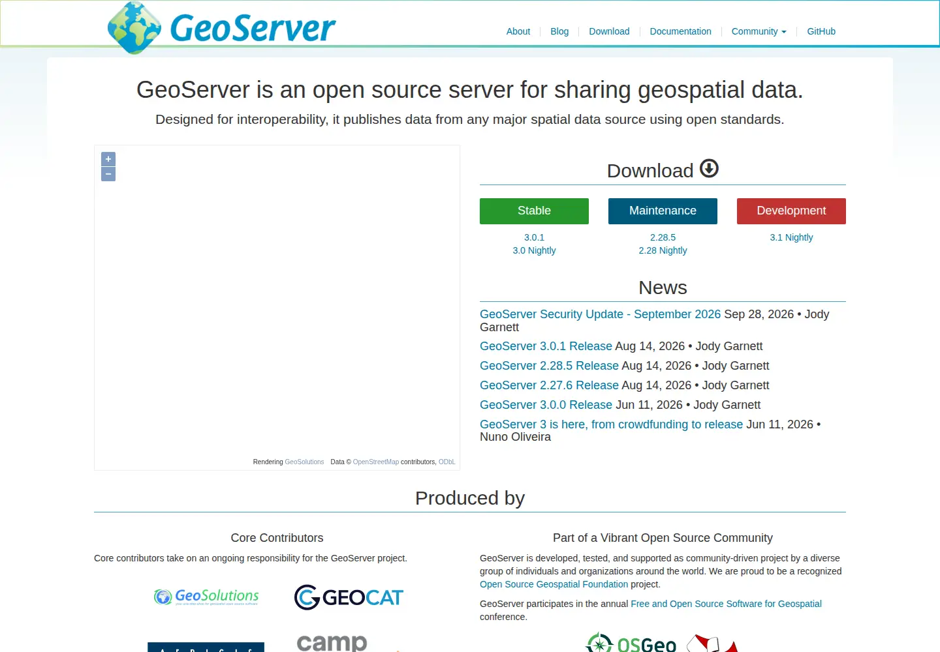This screenshot has width=940, height=652.
Task: Expand the Community dropdown menu
Action: [759, 31]
